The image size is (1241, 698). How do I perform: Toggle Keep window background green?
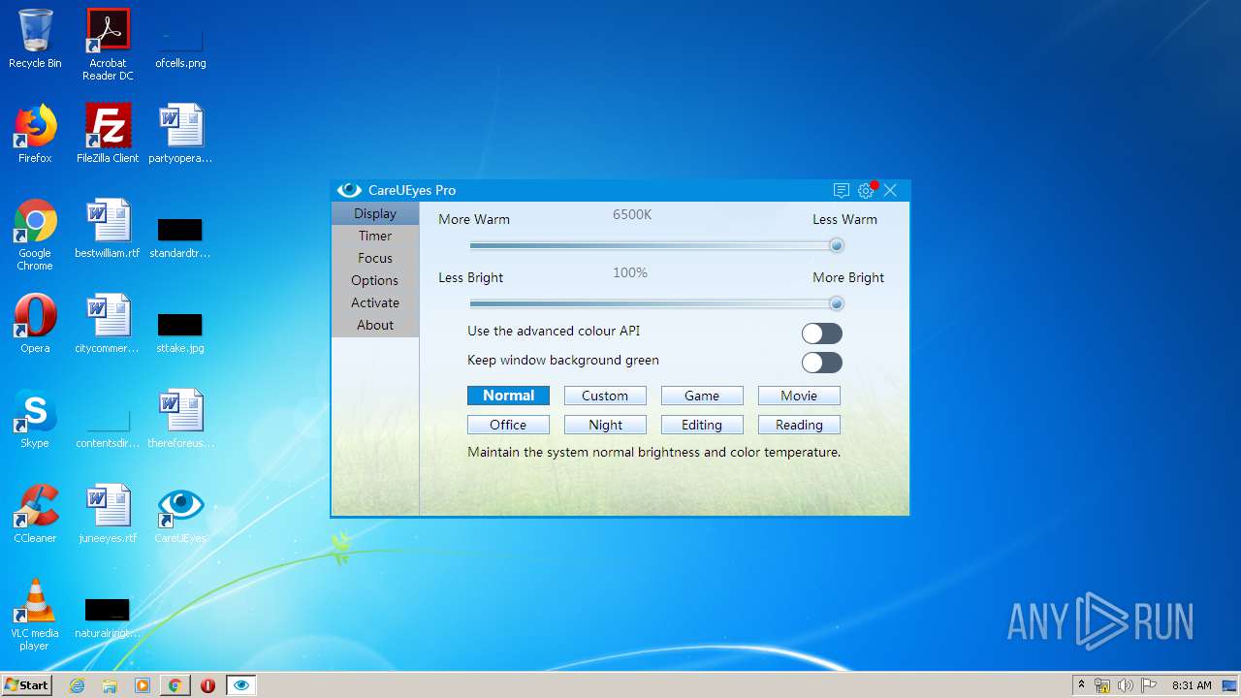pyautogui.click(x=821, y=363)
